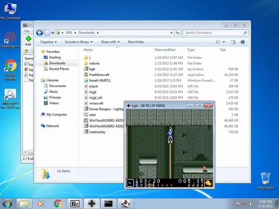Open the Include in library dropdown
The width and height of the screenshot is (279, 209).
[x=79, y=42]
